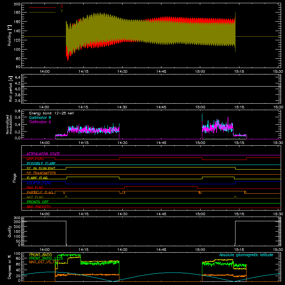Screen dimensions: 285x285
Task: Click the 15:30 time label under Pointing plot
Action: [x=278, y=72]
